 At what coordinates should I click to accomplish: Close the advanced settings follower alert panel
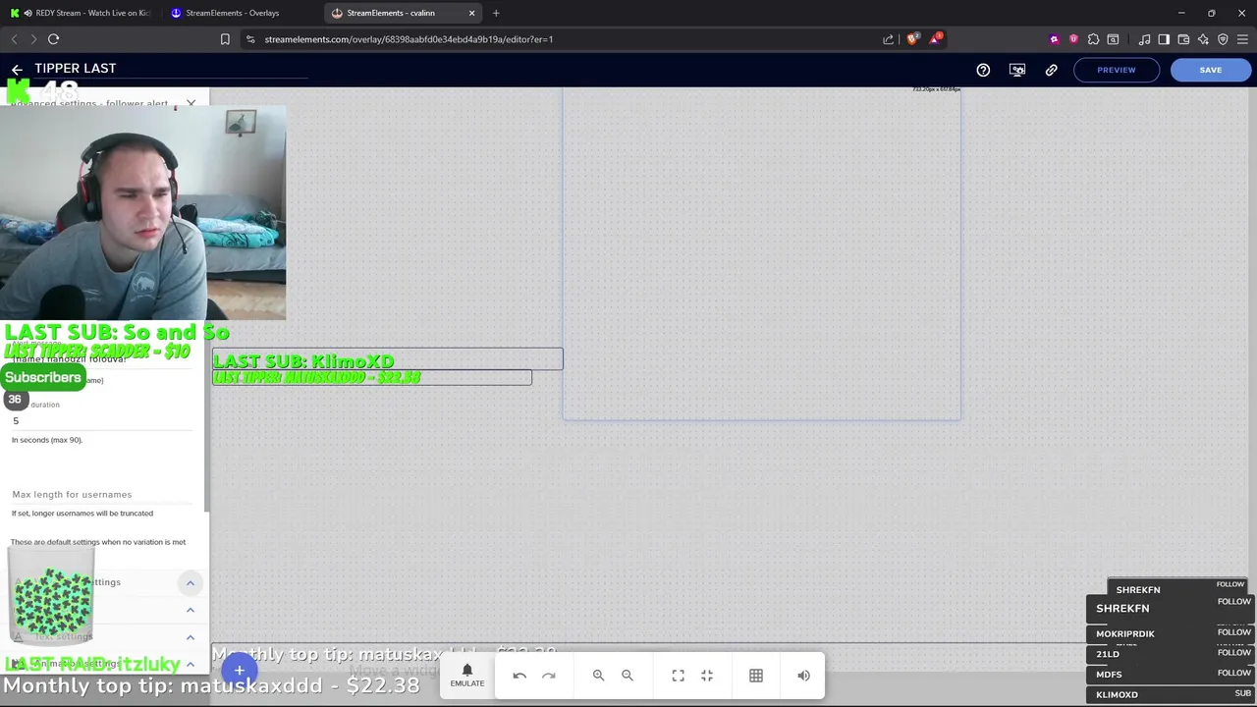click(191, 102)
